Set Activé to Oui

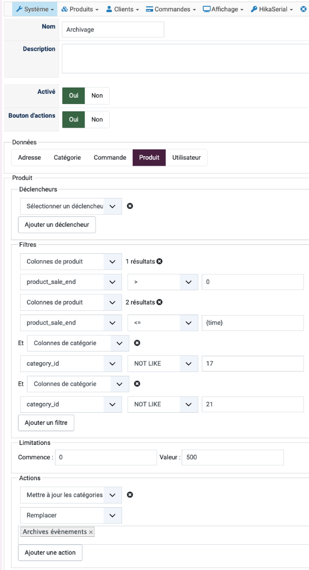click(73, 96)
